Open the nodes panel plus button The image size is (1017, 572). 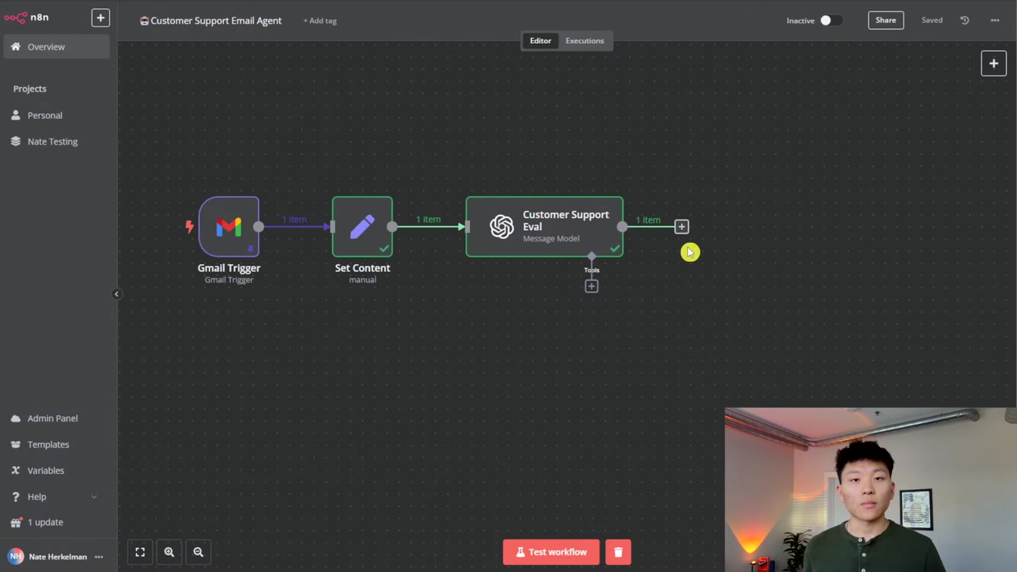click(994, 64)
